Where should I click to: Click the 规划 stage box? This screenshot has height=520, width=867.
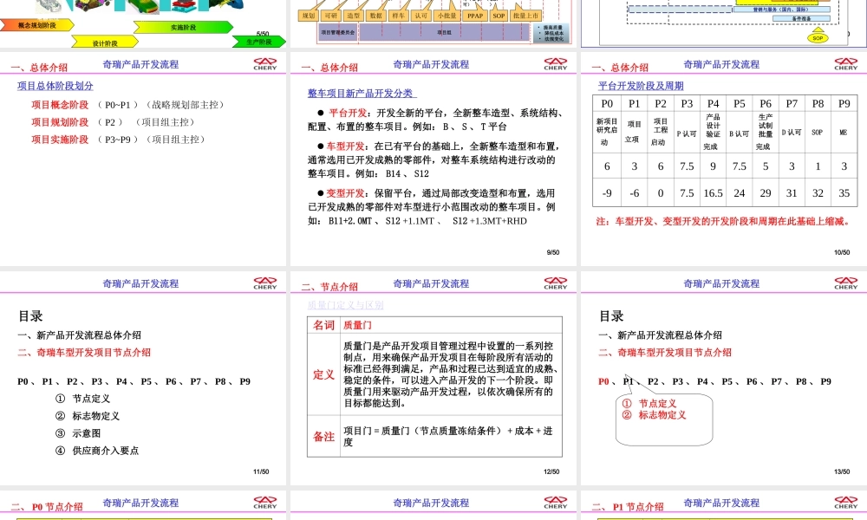309,16
